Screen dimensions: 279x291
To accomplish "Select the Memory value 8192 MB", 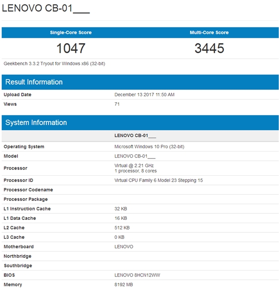I will pyautogui.click(x=124, y=284).
